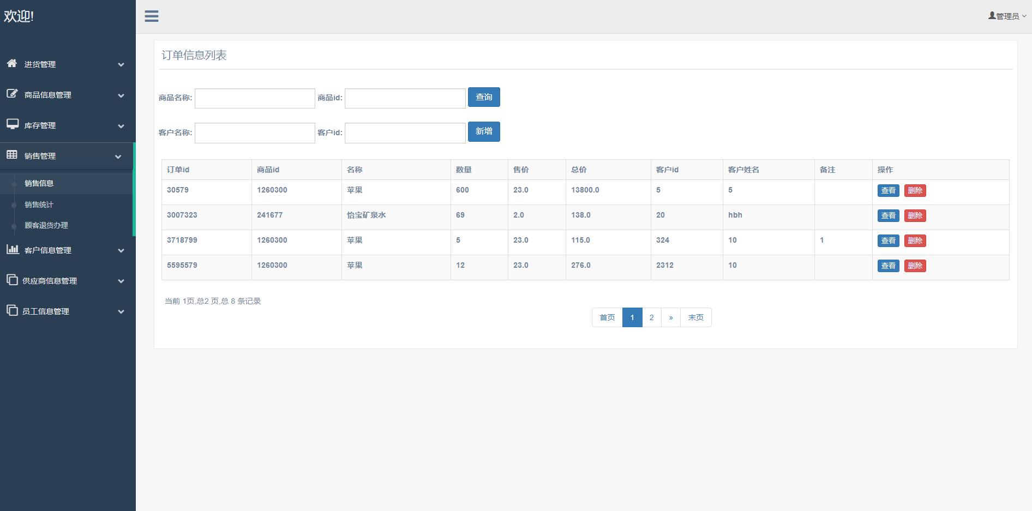Open the 管理员 user dropdown
Image resolution: width=1032 pixels, height=511 pixels.
tap(1007, 16)
